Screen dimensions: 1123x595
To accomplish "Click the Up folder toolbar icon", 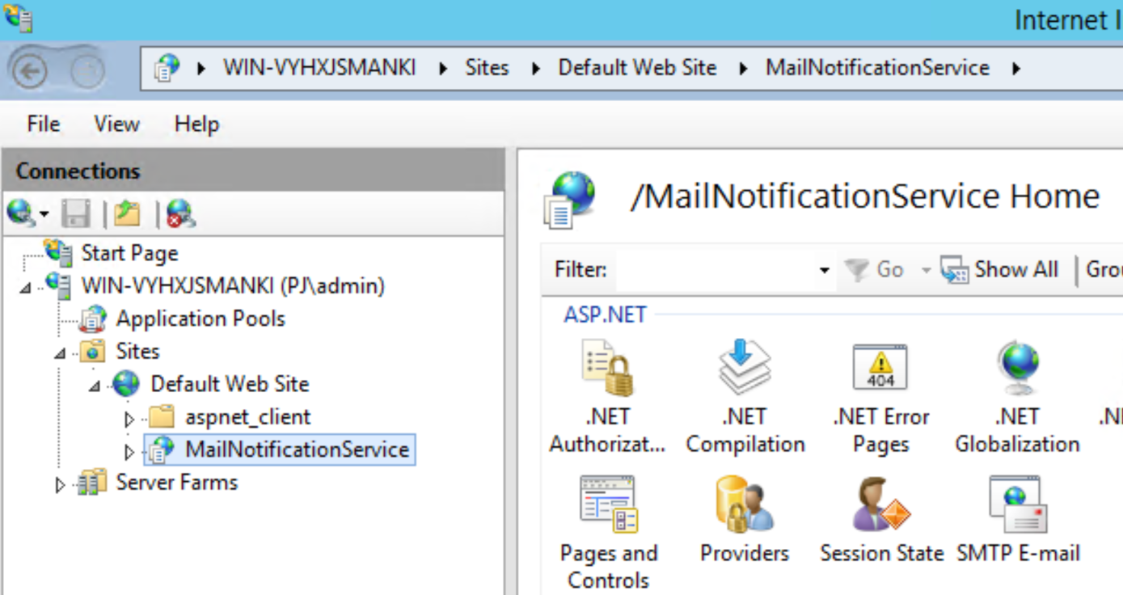I will point(127,214).
